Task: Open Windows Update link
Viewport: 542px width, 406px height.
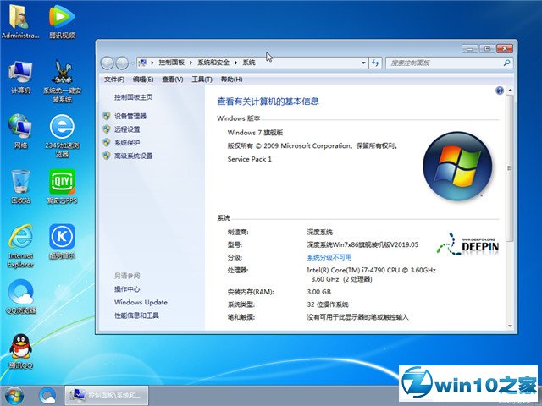Action: point(141,302)
